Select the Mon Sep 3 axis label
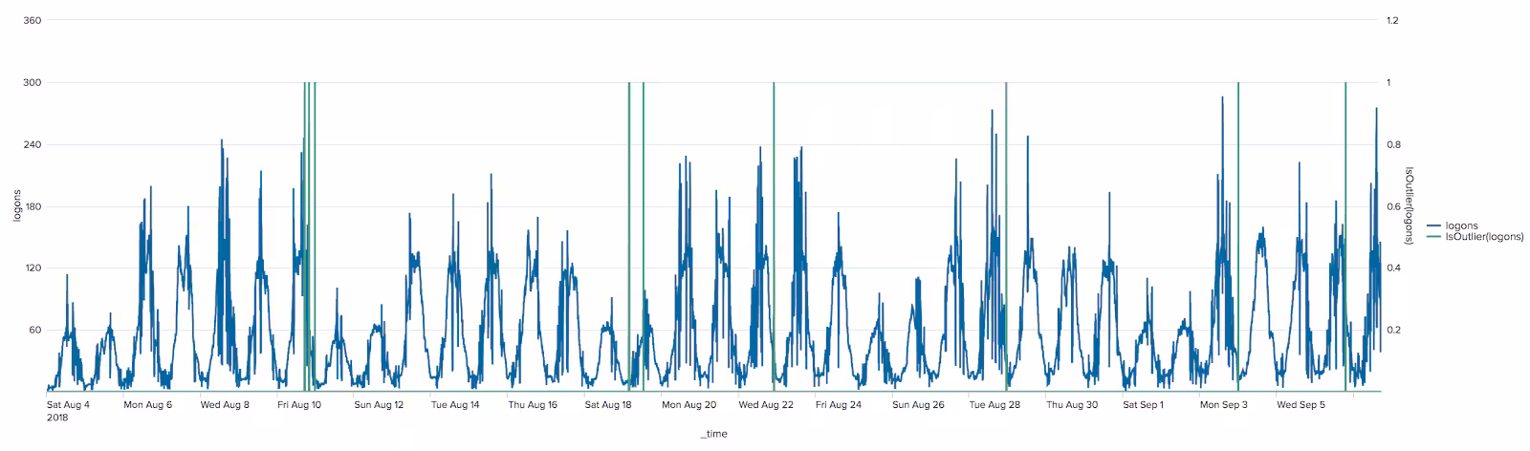 point(1224,405)
